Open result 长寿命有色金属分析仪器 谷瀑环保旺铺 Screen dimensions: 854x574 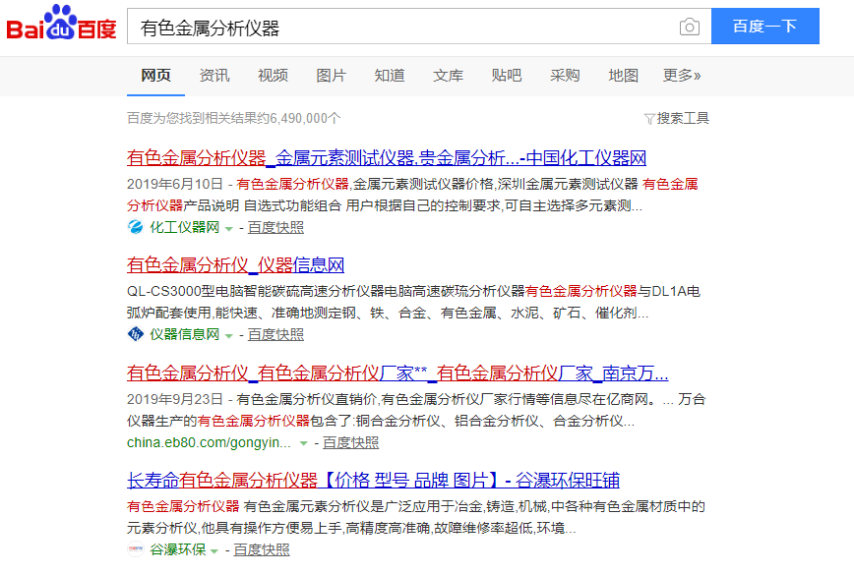[x=373, y=481]
